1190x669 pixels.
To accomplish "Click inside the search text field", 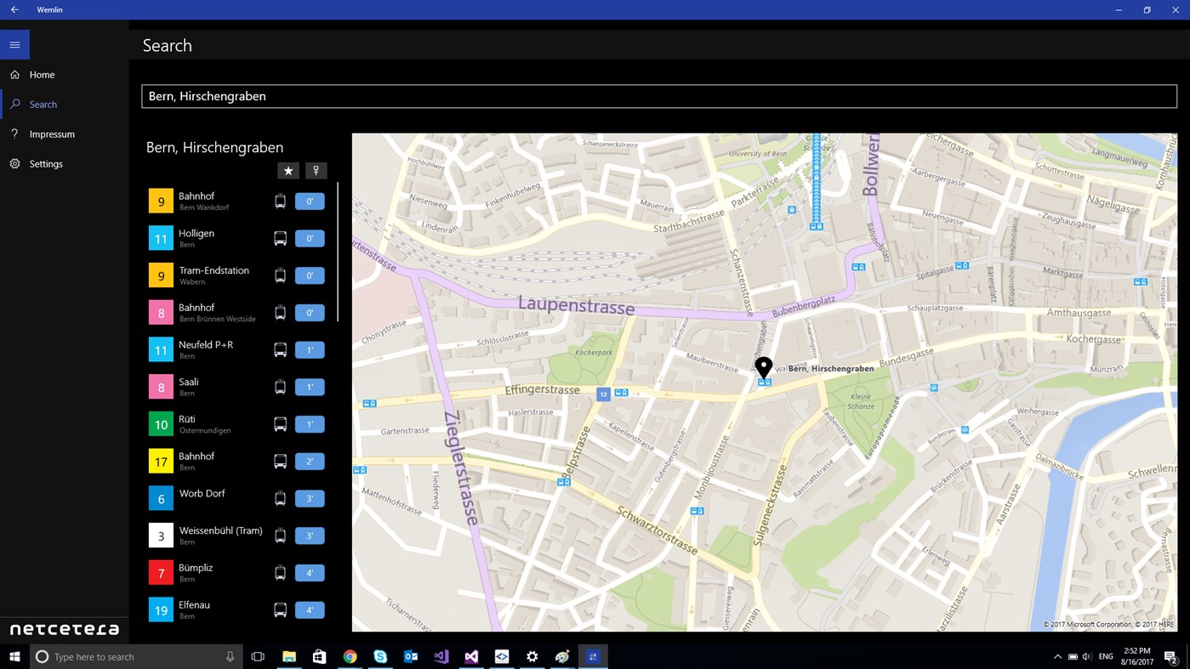I will click(659, 95).
